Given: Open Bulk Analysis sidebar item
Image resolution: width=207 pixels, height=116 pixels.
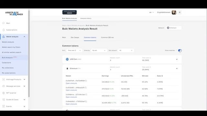Looking at the screenshot, I should tap(7, 58).
